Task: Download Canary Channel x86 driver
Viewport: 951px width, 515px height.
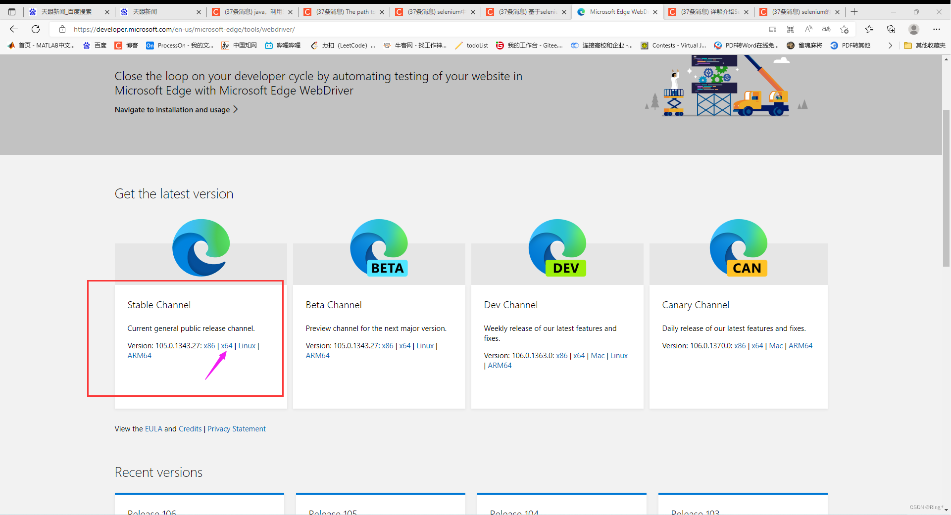Action: (740, 346)
